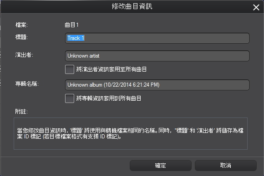Click the 專輯名稱 field with Unknown album
This screenshot has height=176, width=264.
(157, 85)
